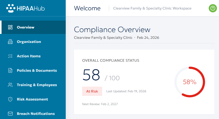Click the 58% circular progress ring
Image resolution: width=219 pixels, height=119 pixels.
(x=190, y=82)
